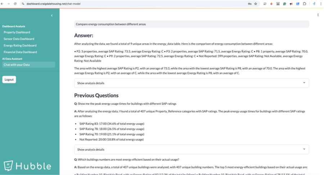The image size is (324, 175).
Task: Click the SAP Rating 70: 19:00 line
Action: (x=112, y=134)
